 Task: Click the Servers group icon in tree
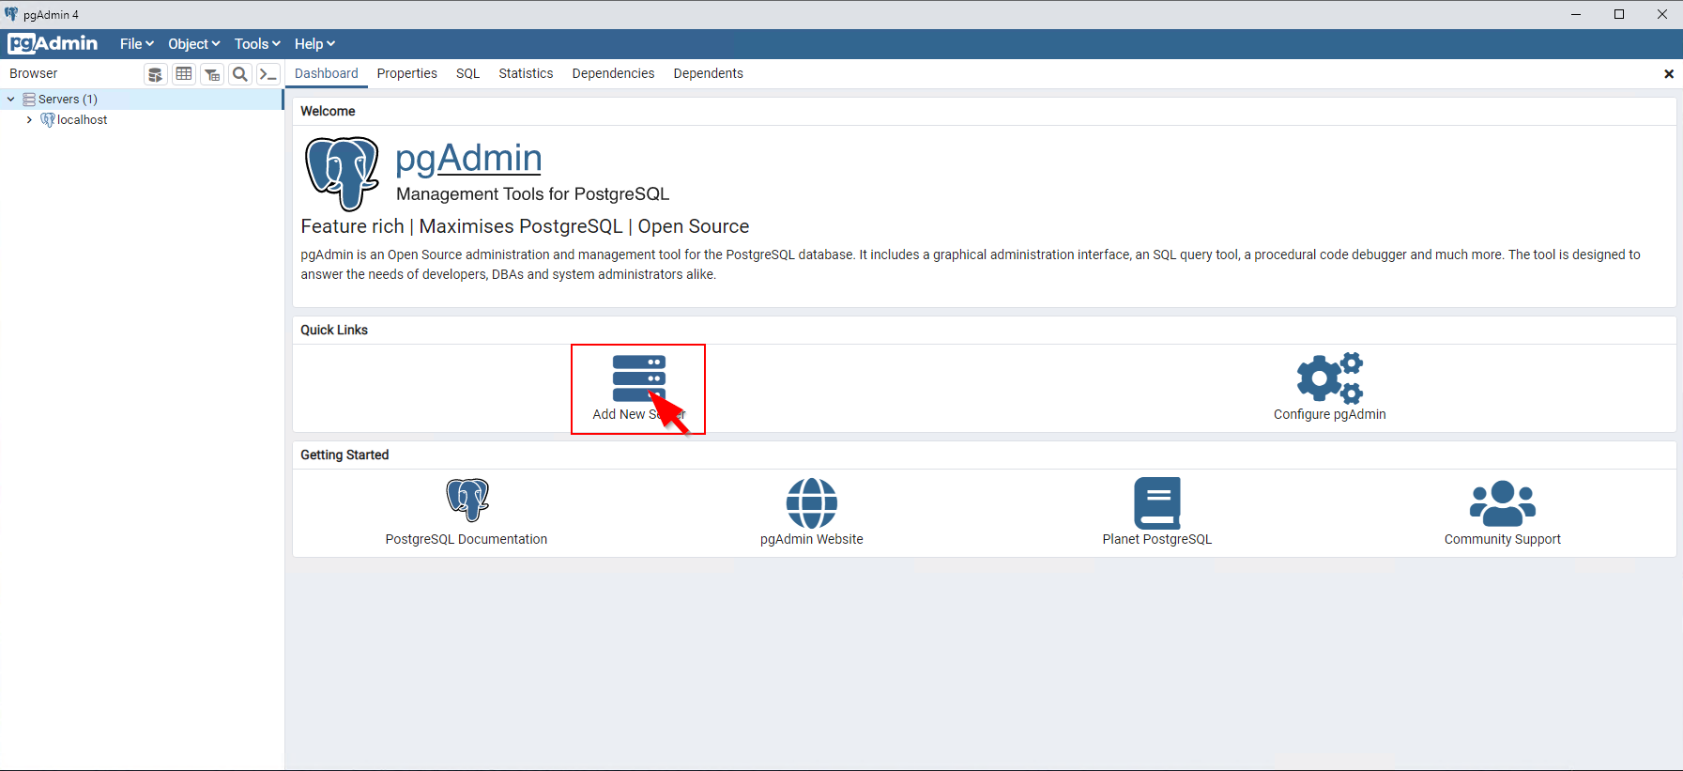click(x=29, y=100)
